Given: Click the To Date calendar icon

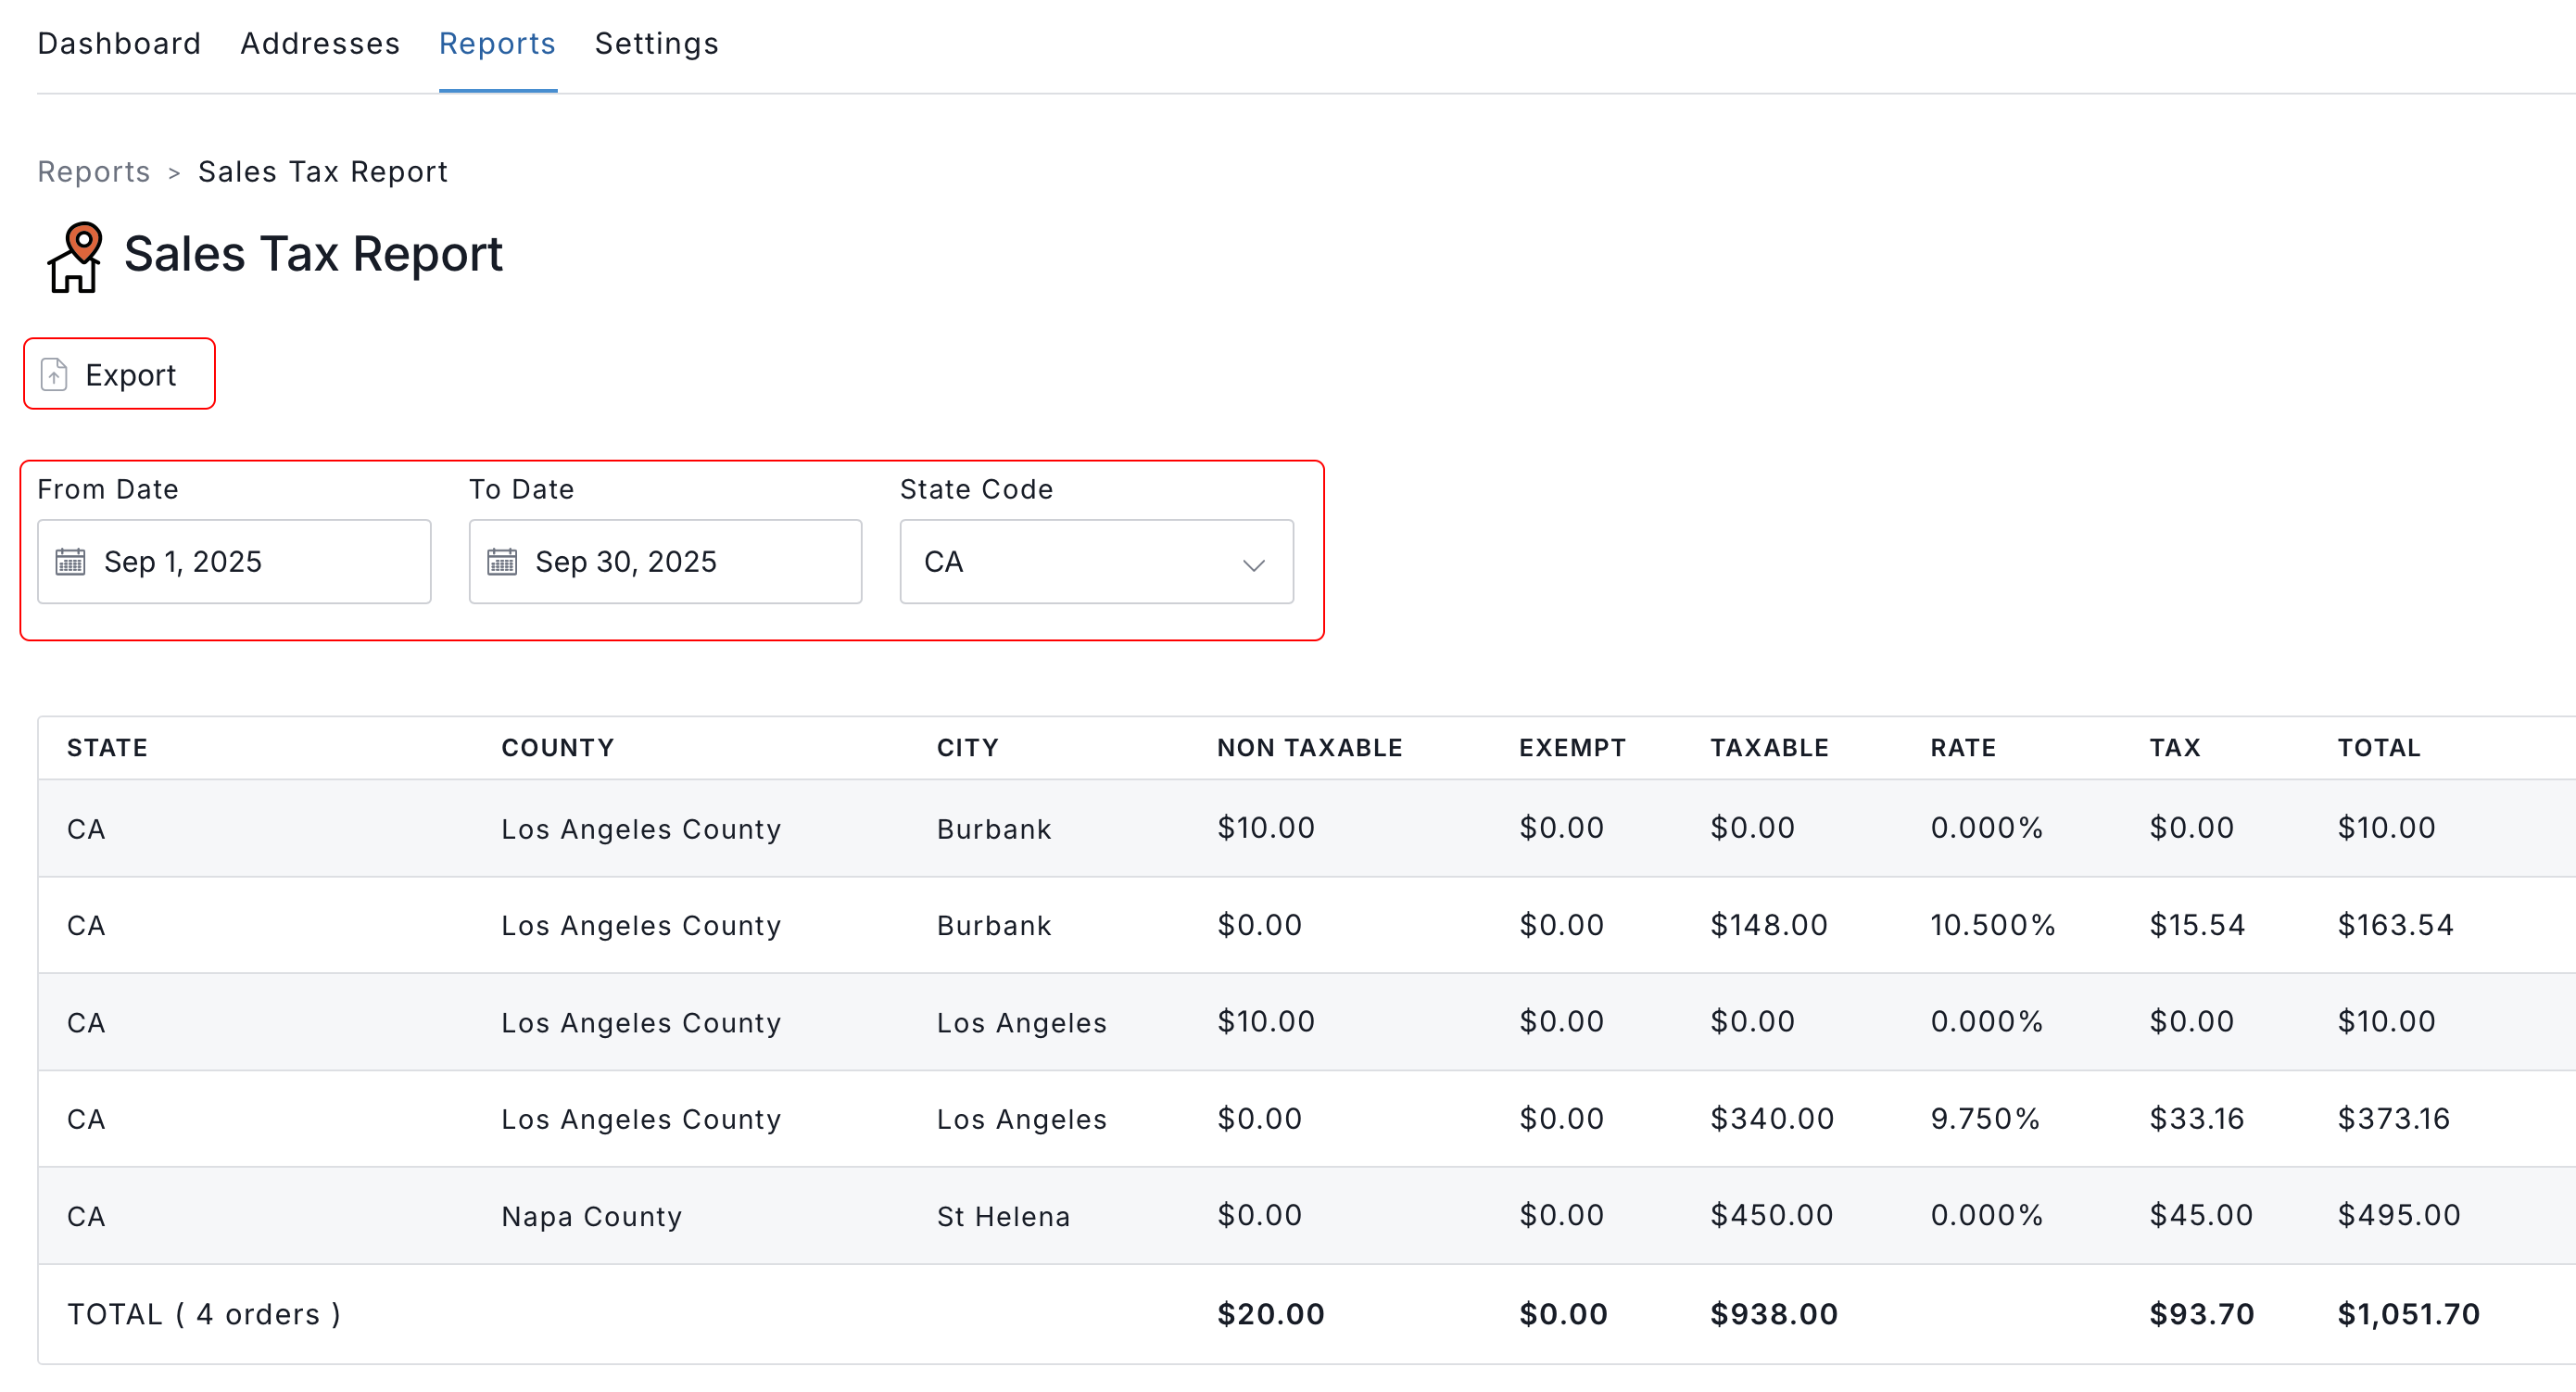Looking at the screenshot, I should click(x=502, y=562).
